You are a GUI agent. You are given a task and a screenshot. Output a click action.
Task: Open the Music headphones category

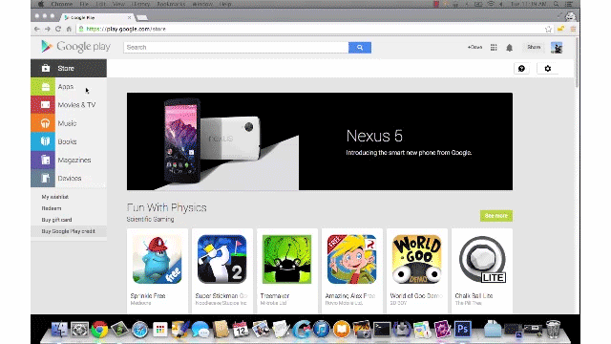coord(69,123)
